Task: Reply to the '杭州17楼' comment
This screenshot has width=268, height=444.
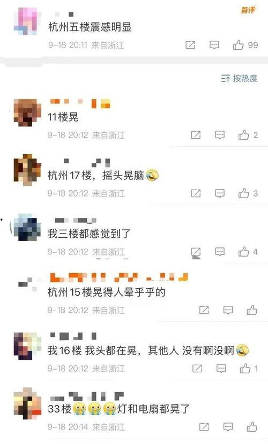Action: (x=220, y=193)
